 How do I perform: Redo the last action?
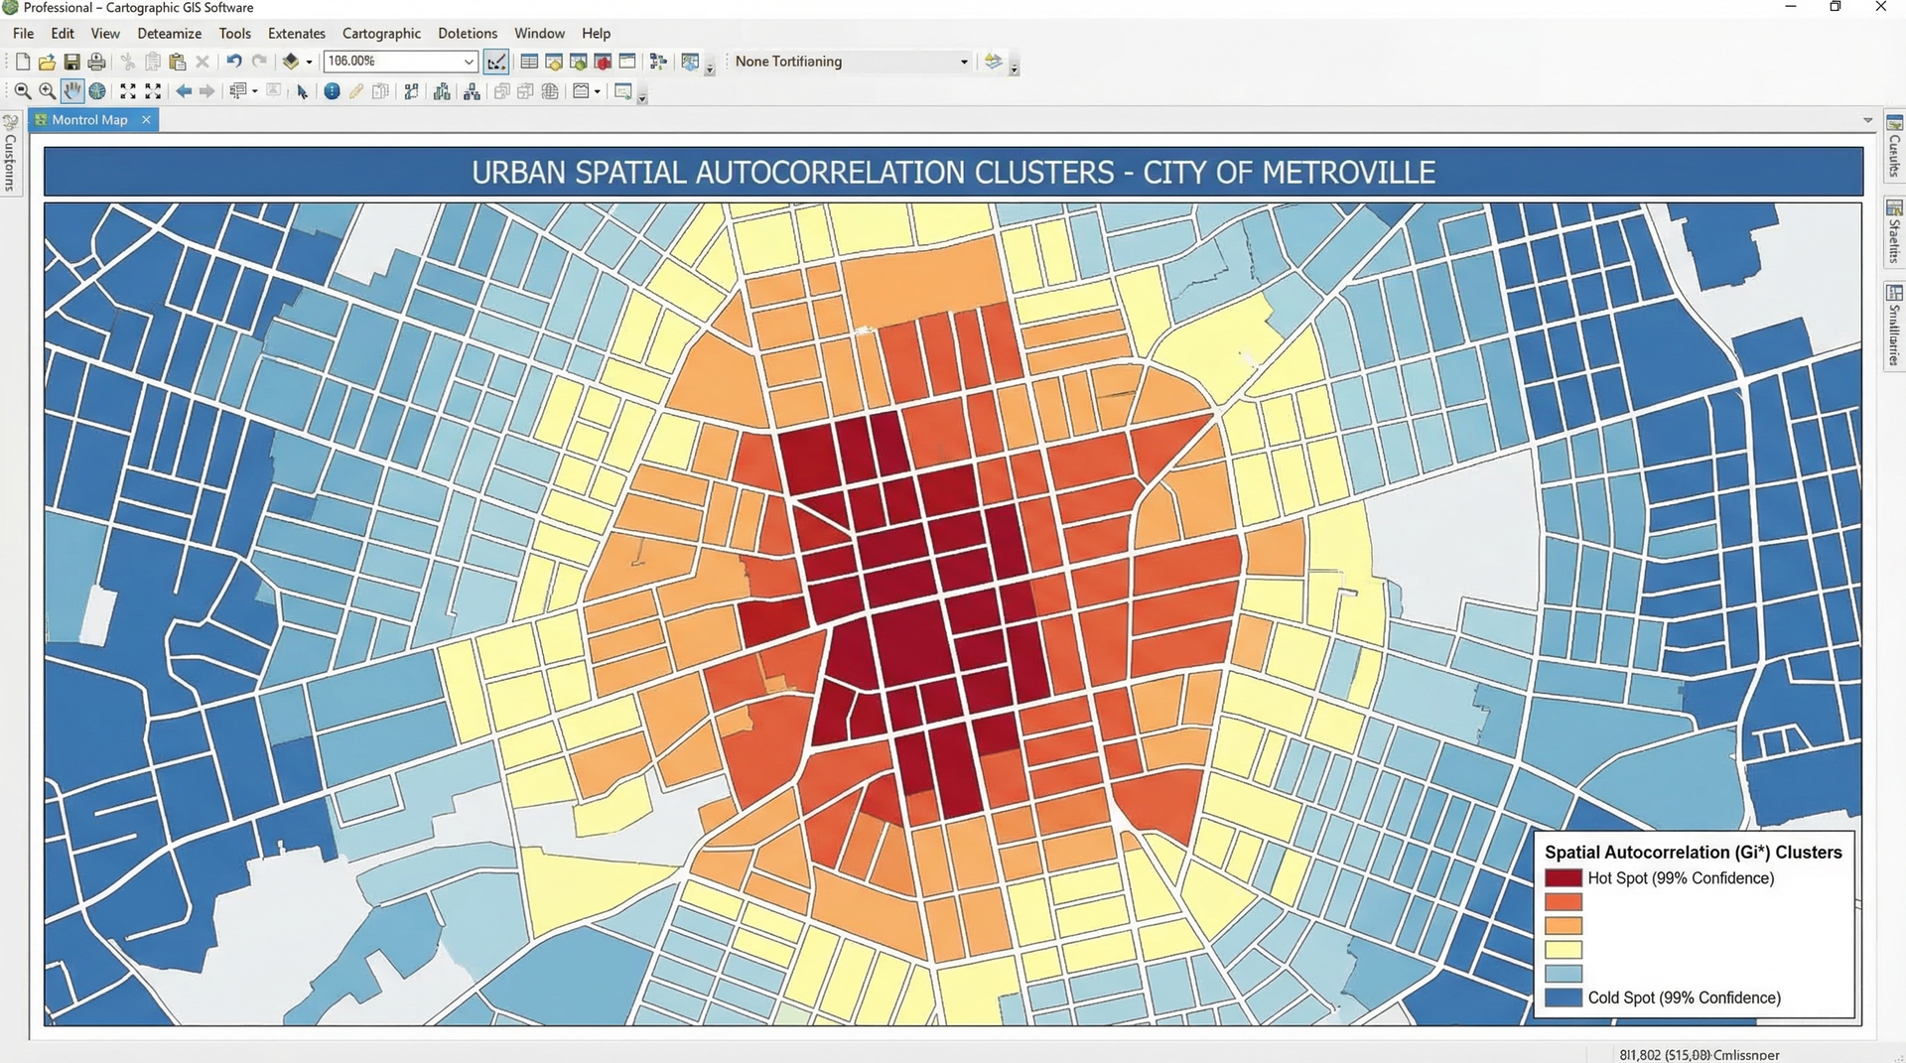259,62
